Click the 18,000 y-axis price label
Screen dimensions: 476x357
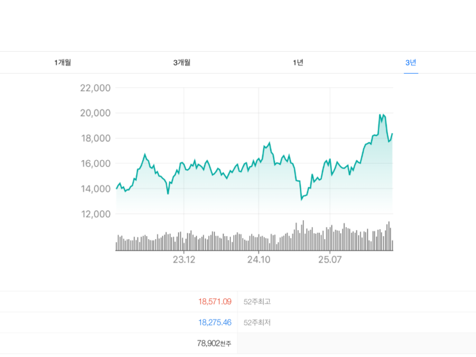(x=95, y=139)
